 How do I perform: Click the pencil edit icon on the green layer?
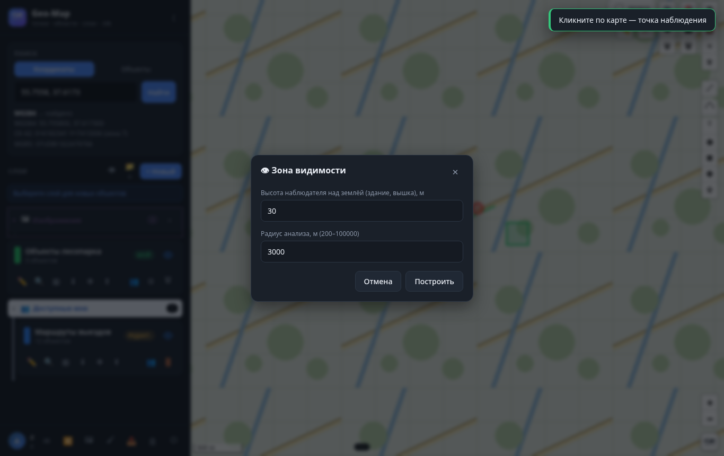pos(22,282)
